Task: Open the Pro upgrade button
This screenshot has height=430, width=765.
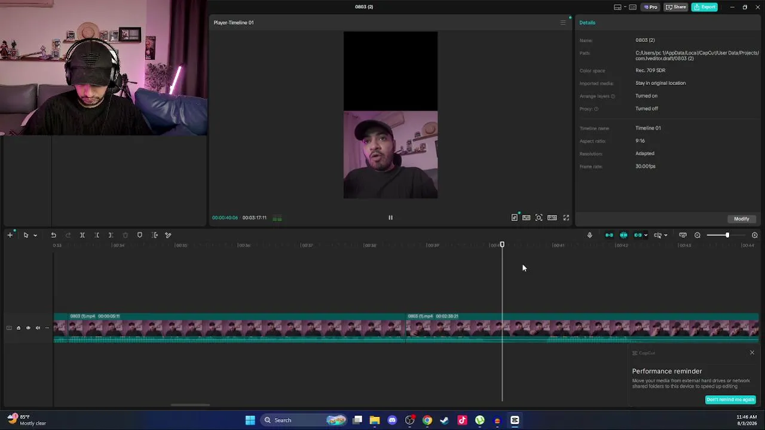Action: 650,7
